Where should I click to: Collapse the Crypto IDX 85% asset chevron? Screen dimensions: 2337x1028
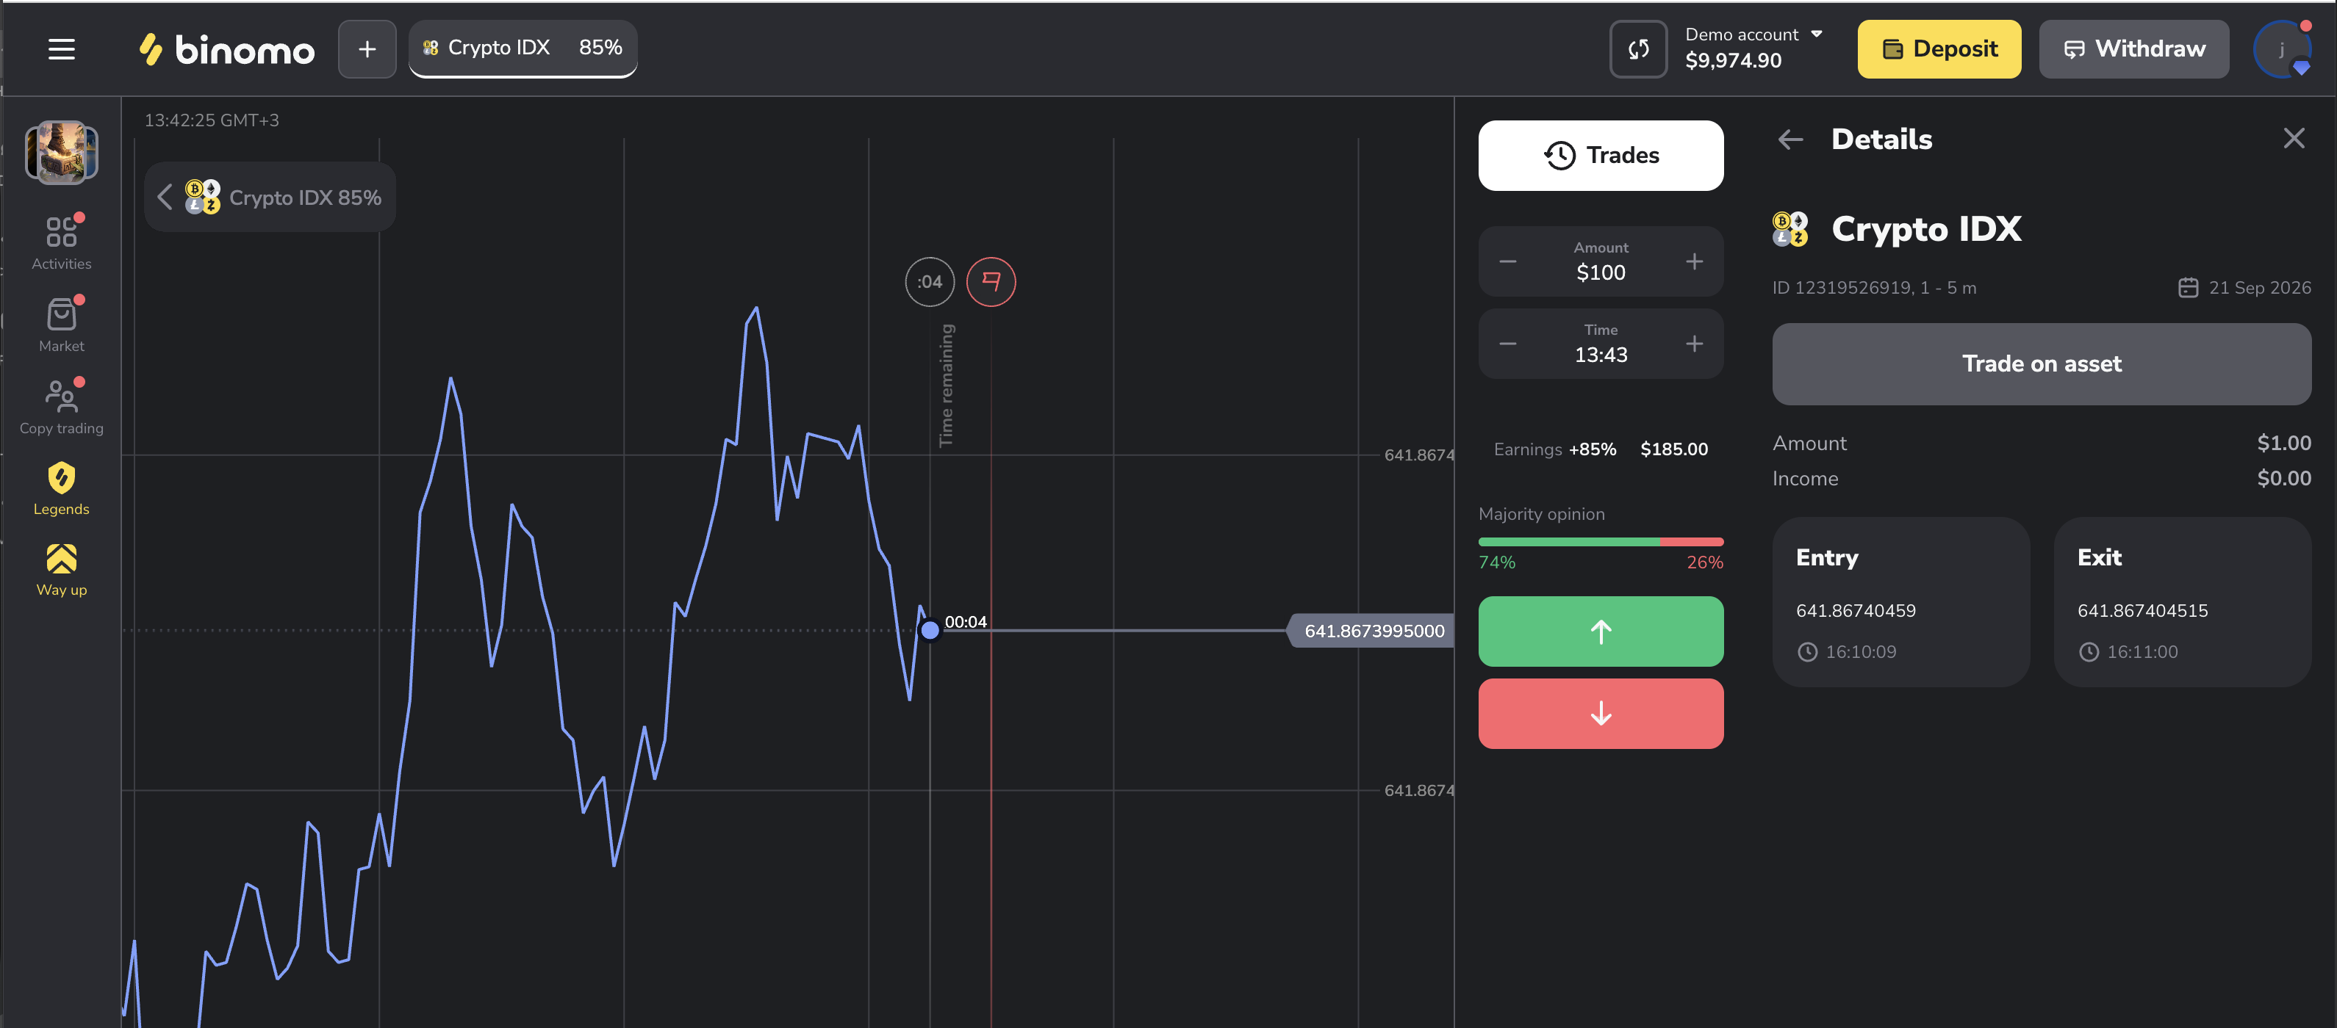[164, 197]
